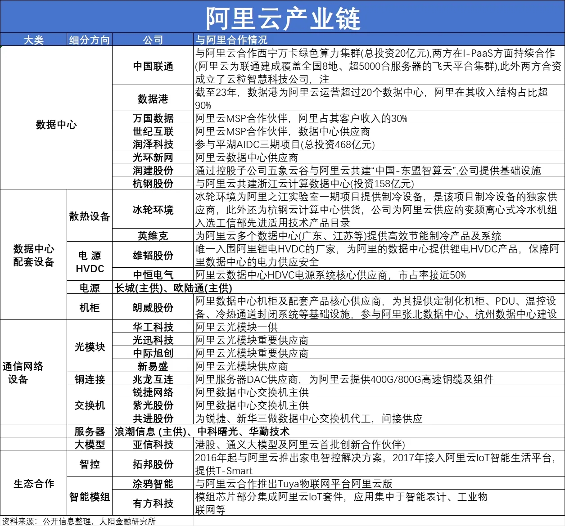This screenshot has height=526, width=565.
Task: Click 光环新网's 阿里云数据中心供应商 description
Action: (379, 157)
